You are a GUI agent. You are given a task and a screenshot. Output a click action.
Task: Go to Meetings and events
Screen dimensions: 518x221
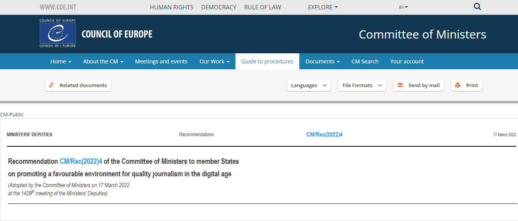161,61
